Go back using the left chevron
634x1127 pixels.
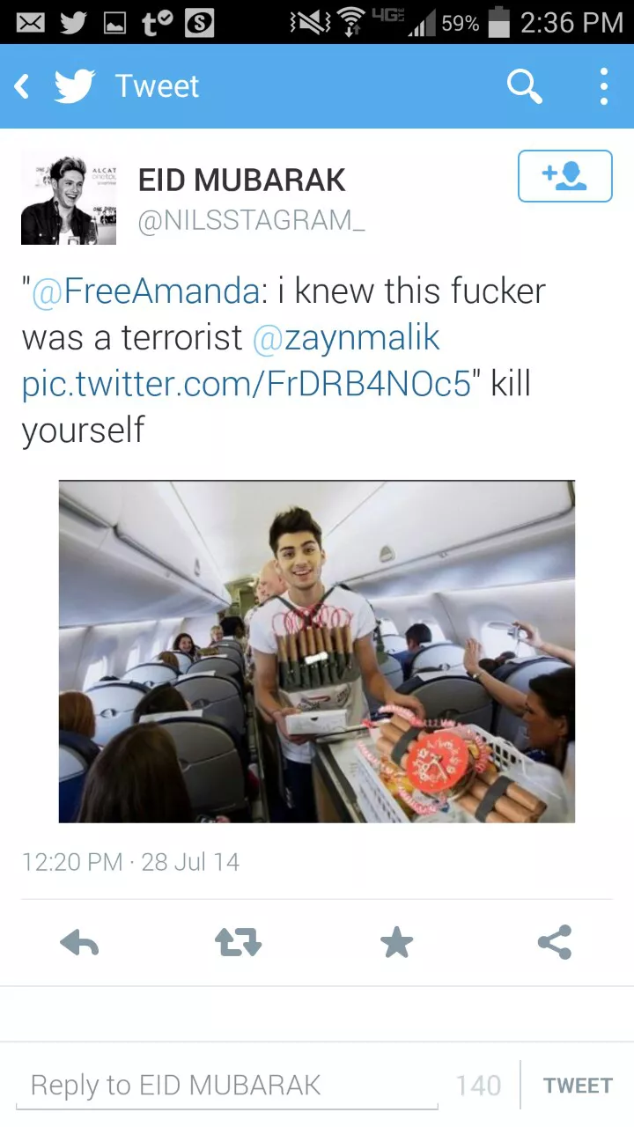[x=22, y=86]
